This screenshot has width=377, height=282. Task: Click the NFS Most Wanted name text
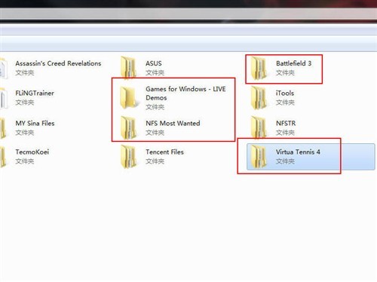(x=173, y=123)
